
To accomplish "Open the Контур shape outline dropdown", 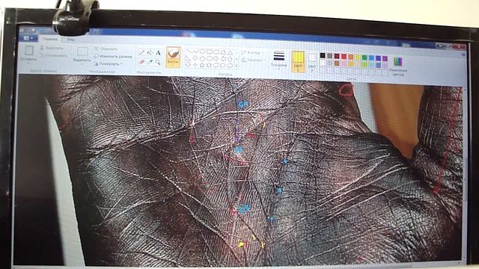I will [252, 53].
